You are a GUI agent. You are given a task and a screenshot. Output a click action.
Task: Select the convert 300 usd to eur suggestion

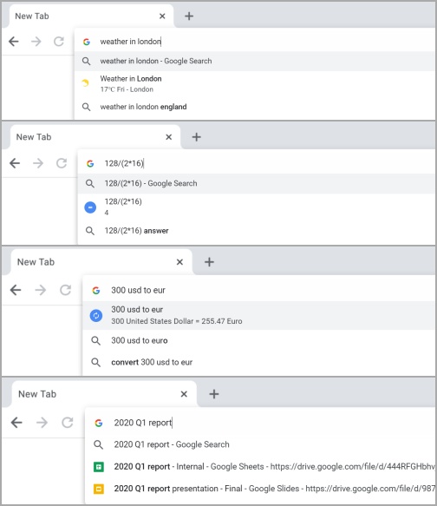coord(258,362)
